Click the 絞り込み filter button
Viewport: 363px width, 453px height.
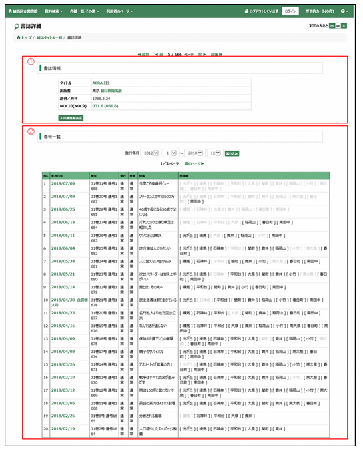pos(232,153)
